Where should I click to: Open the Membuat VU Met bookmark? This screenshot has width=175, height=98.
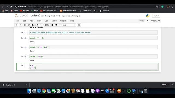point(88,11)
